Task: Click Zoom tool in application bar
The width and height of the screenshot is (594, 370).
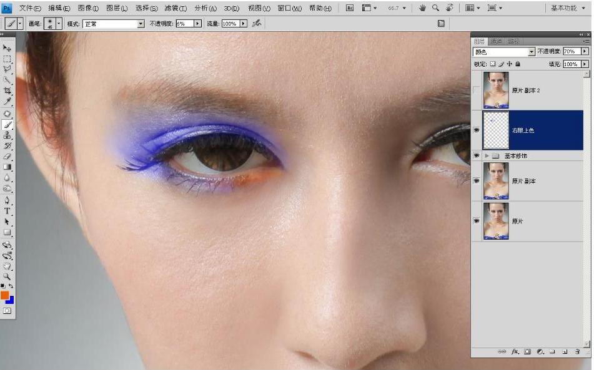Action: [x=435, y=7]
